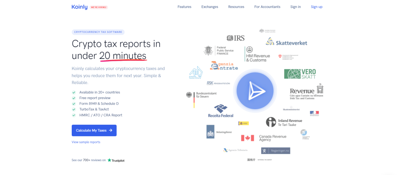Click the RSK Ríkisskattstjóri logo

[x=218, y=83]
